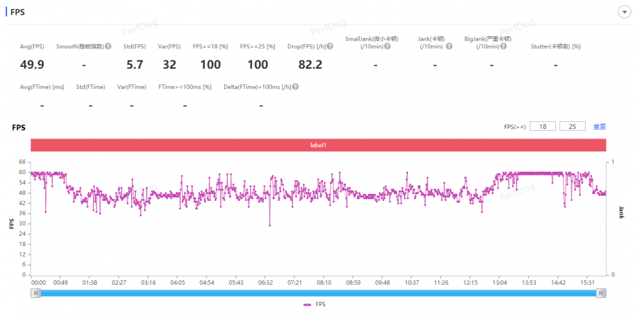636x319 pixels.
Task: Collapse the FPS panel with dropdown arrow
Action: [x=625, y=12]
